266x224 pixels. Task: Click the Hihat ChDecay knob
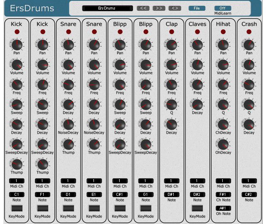pos(223,124)
